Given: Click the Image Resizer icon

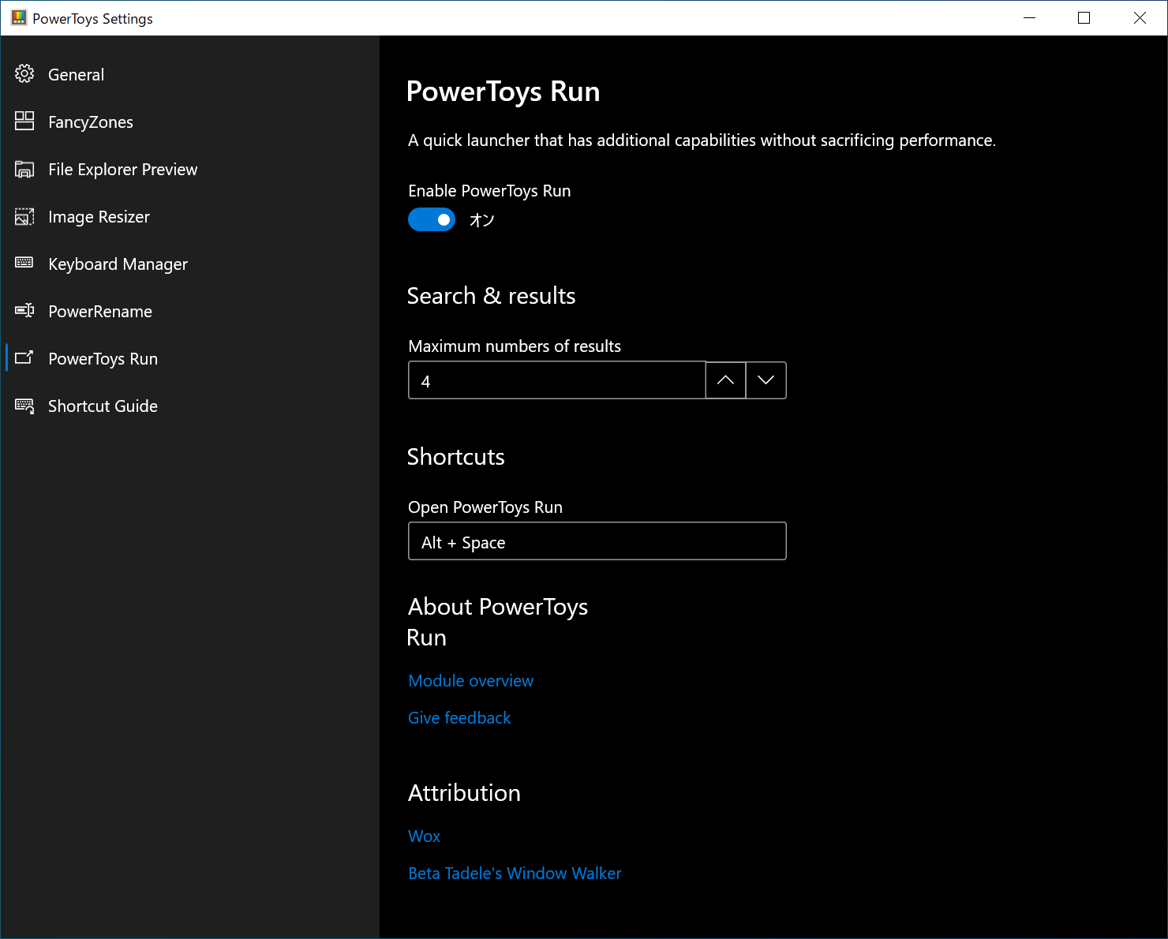Looking at the screenshot, I should tap(24, 216).
